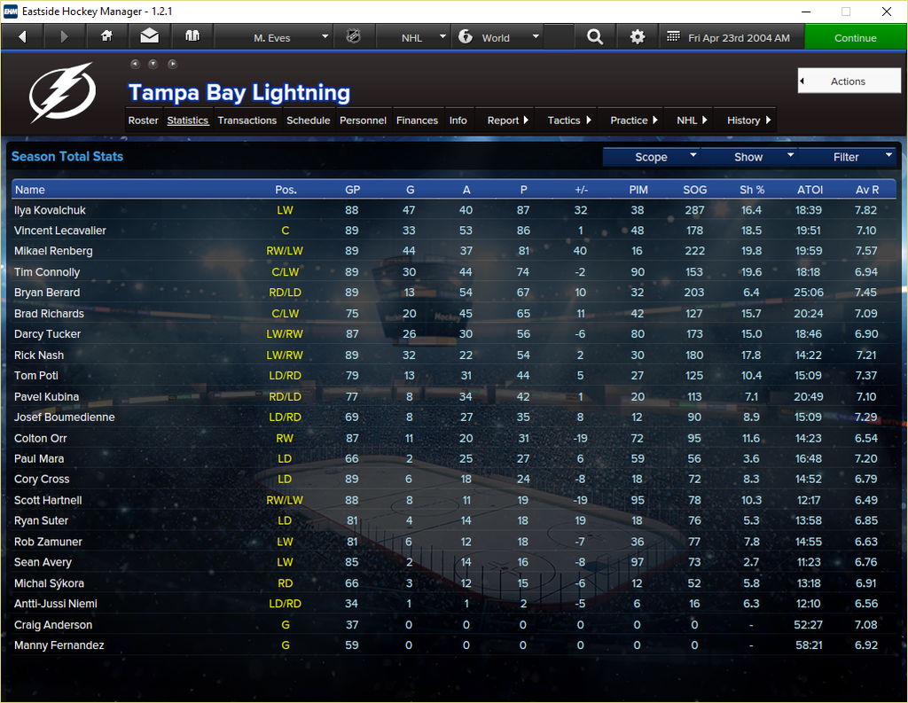
Task: Click the small right circle arrow above team name
Action: click(x=173, y=65)
